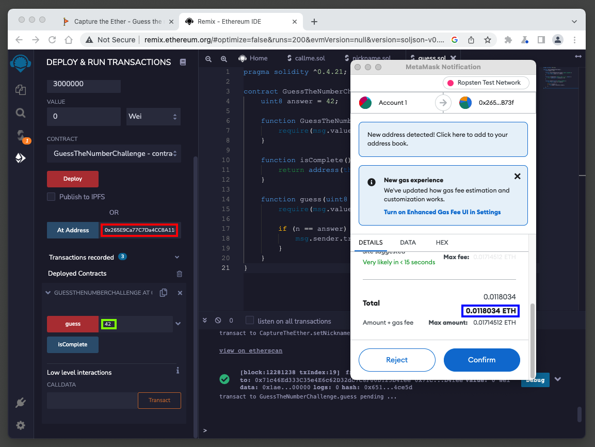Clear all deployed contracts with trash icon
595x447 pixels.
[x=180, y=274]
